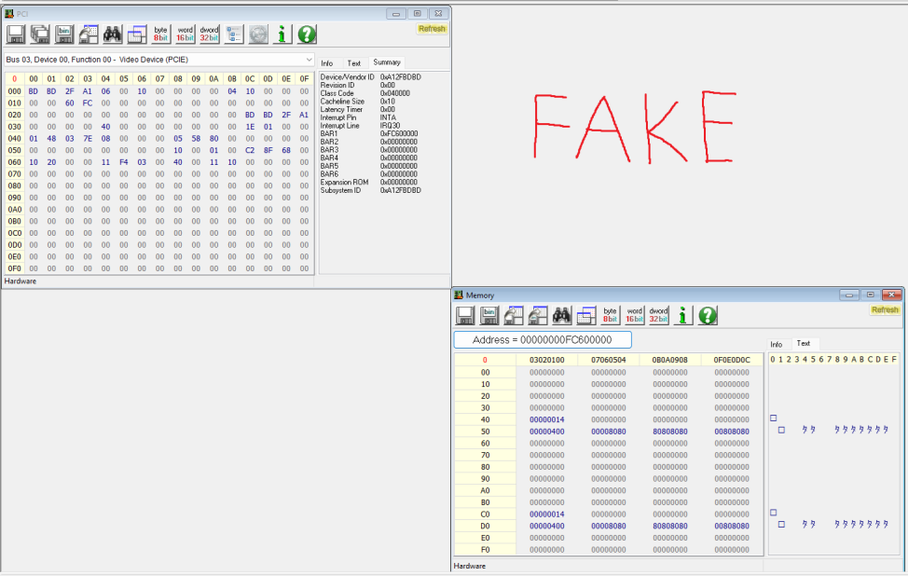Click the Save All stacked floppies icon in PCI window
908x576 pixels.
pos(40,34)
